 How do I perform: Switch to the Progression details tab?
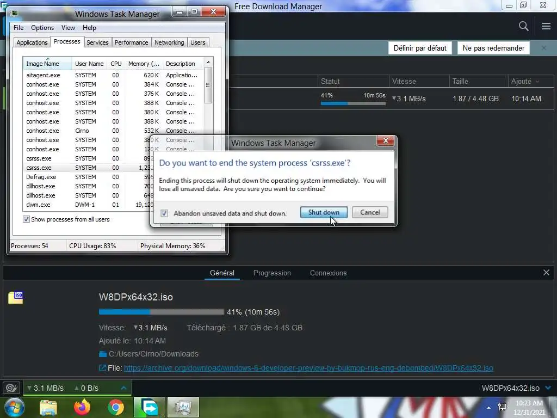[x=272, y=273]
